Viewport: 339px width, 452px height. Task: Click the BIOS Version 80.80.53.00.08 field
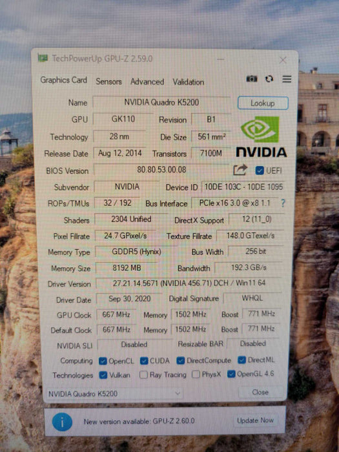(x=161, y=170)
